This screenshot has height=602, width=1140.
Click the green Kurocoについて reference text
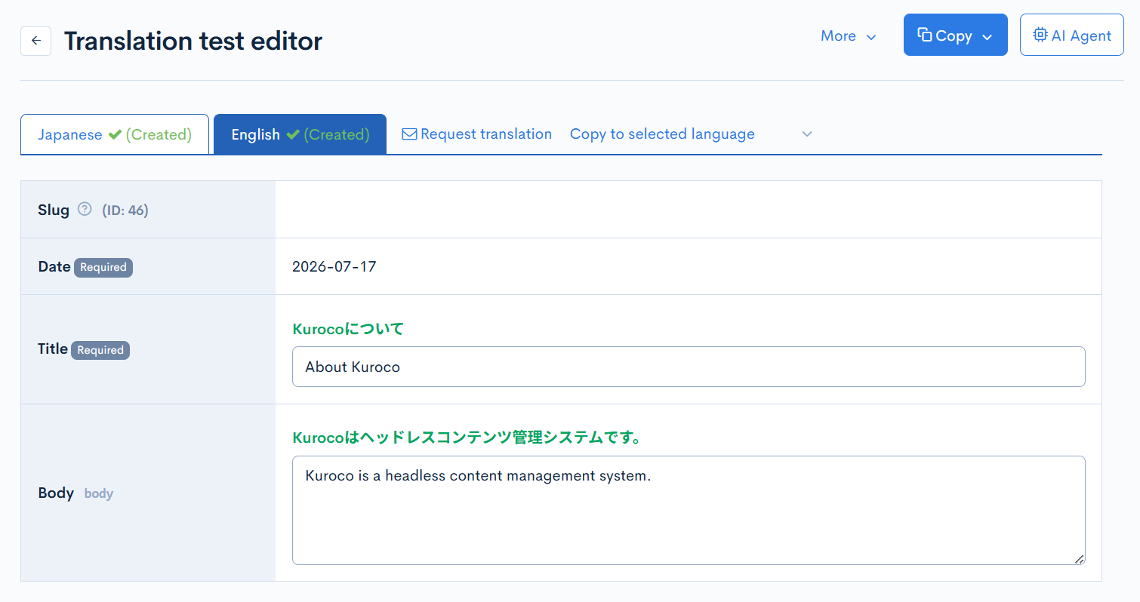coord(348,329)
